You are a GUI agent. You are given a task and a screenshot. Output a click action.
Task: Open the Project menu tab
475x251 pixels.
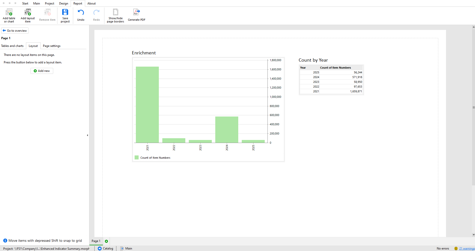point(49,3)
